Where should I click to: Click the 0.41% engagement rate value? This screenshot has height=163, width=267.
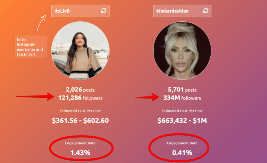tap(182, 153)
